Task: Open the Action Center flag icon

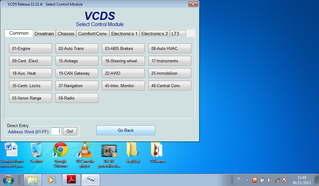Action: 285,180
